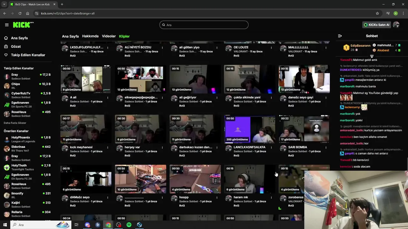Click the Ara search field on Kick
408x229 pixels.
[x=204, y=25]
